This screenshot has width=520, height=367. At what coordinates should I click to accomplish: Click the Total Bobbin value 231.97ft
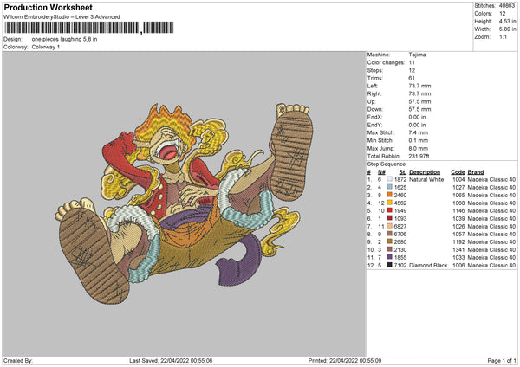pos(419,156)
